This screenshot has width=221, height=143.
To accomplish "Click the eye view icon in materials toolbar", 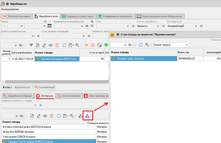I will pos(45,116).
